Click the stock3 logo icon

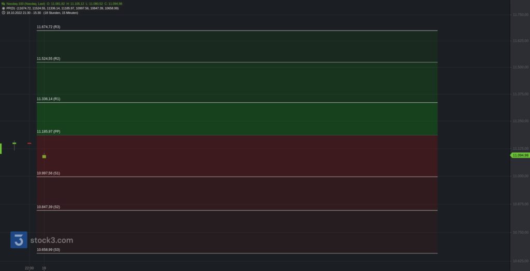19,240
